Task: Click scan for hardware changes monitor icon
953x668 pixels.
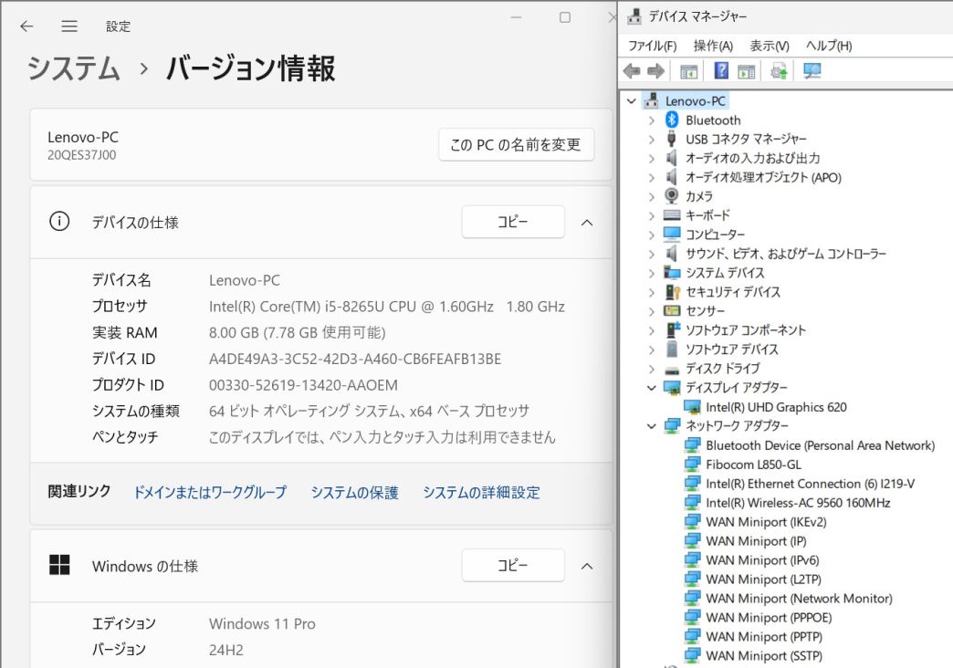Action: tap(812, 71)
